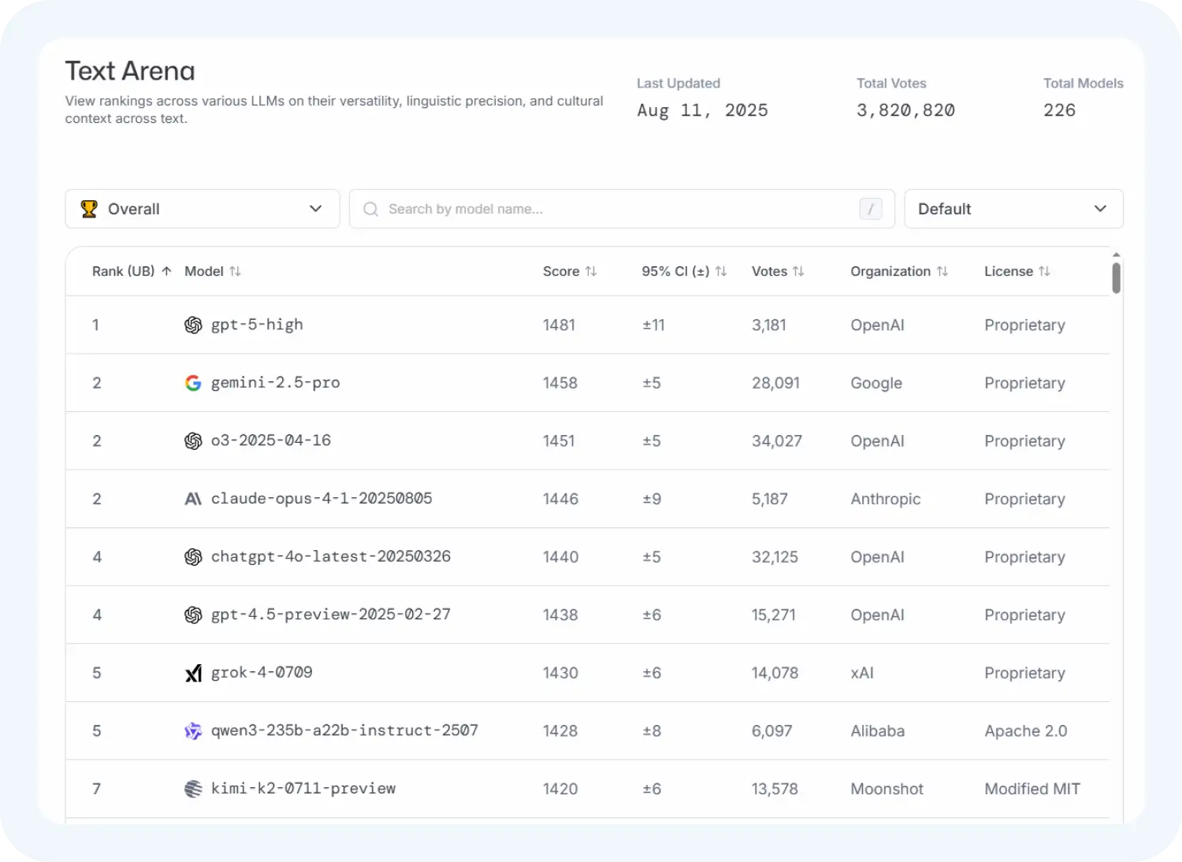Click the Apache 2.0 license cell
Viewport: 1182px width, 862px height.
click(1026, 731)
